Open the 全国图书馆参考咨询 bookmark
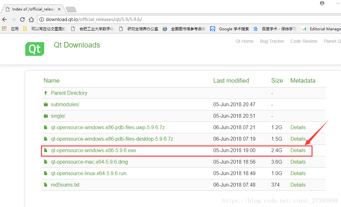Viewport: 341px width, 207px height. [x=184, y=29]
